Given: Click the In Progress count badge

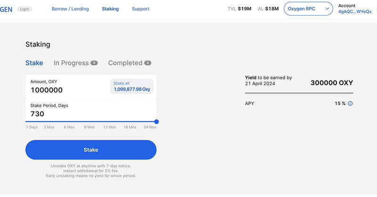Looking at the screenshot, I should [94, 63].
